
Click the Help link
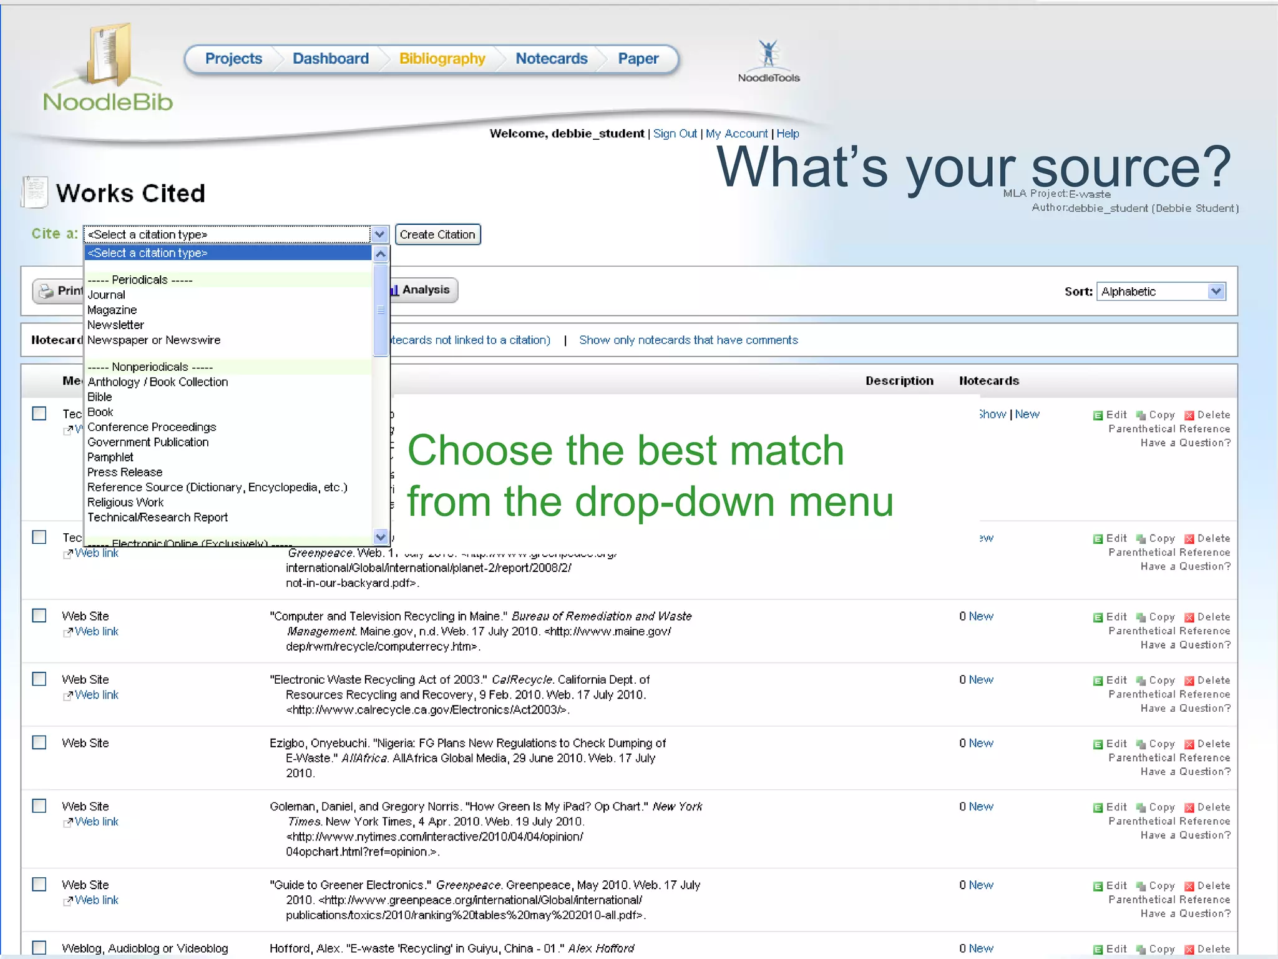788,134
